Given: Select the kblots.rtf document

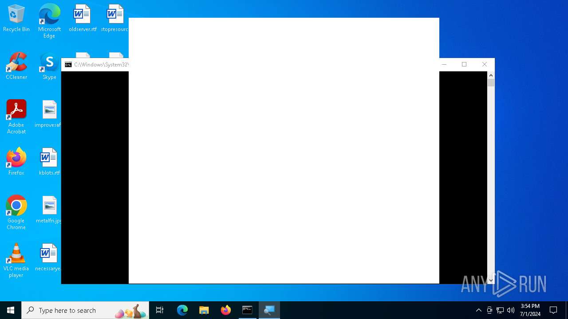Looking at the screenshot, I should pos(49,162).
